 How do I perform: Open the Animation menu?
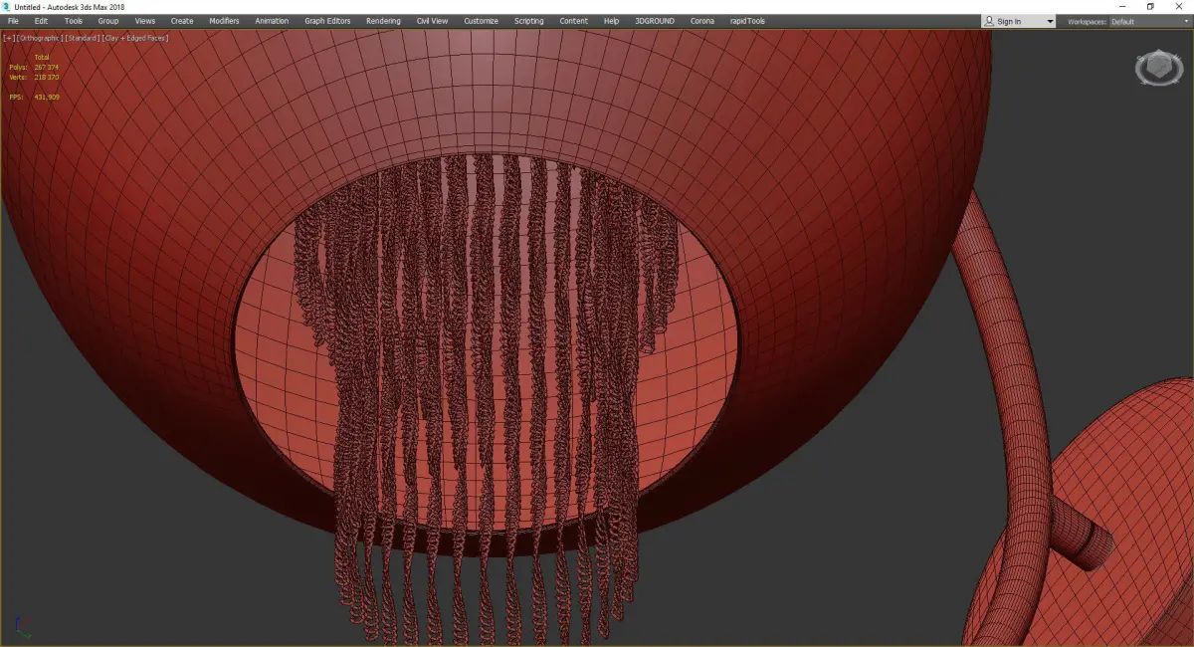[x=272, y=21]
